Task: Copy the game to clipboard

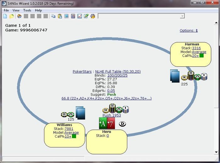Action: [53, 16]
